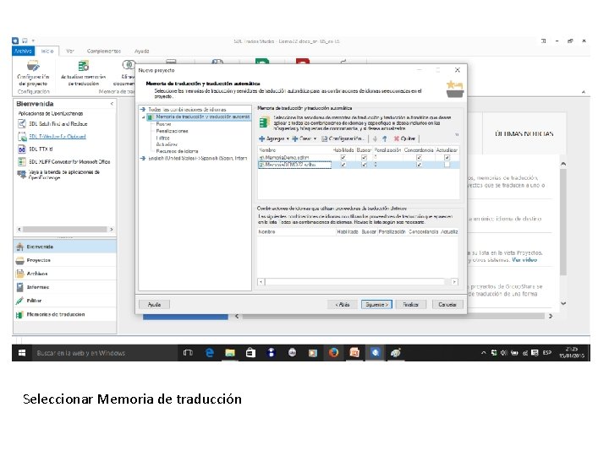Toggle Actualizar checkbox for MemoriaDemo.sdltm
Screen dimensions: 609x456
pyautogui.click(x=447, y=157)
